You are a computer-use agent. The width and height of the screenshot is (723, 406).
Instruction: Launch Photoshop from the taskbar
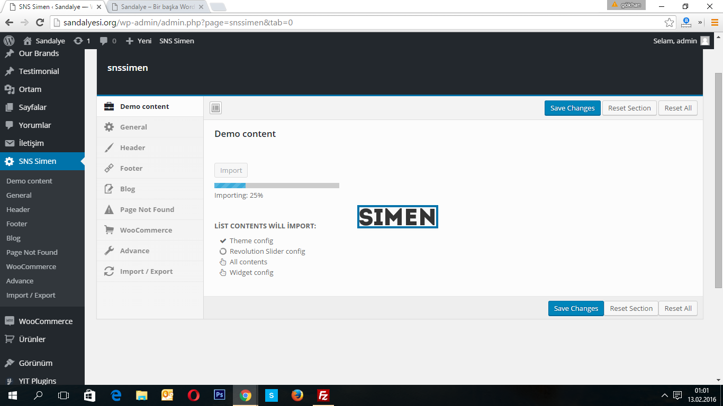point(219,395)
